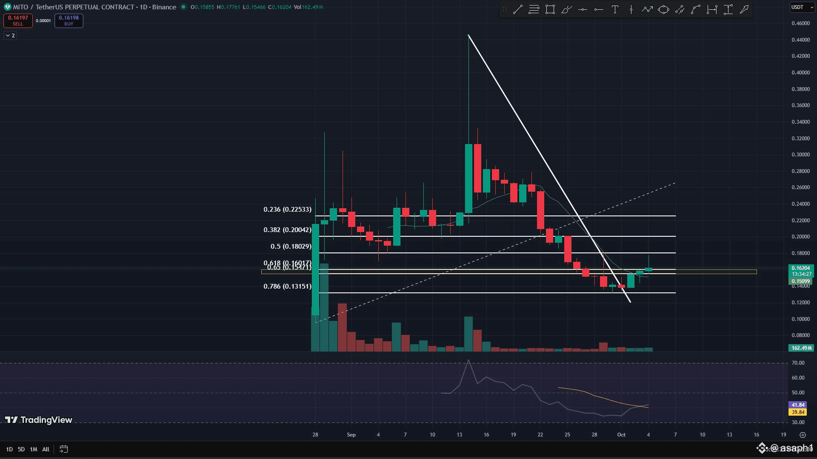Select the Trend Line drawing tool

(517, 9)
